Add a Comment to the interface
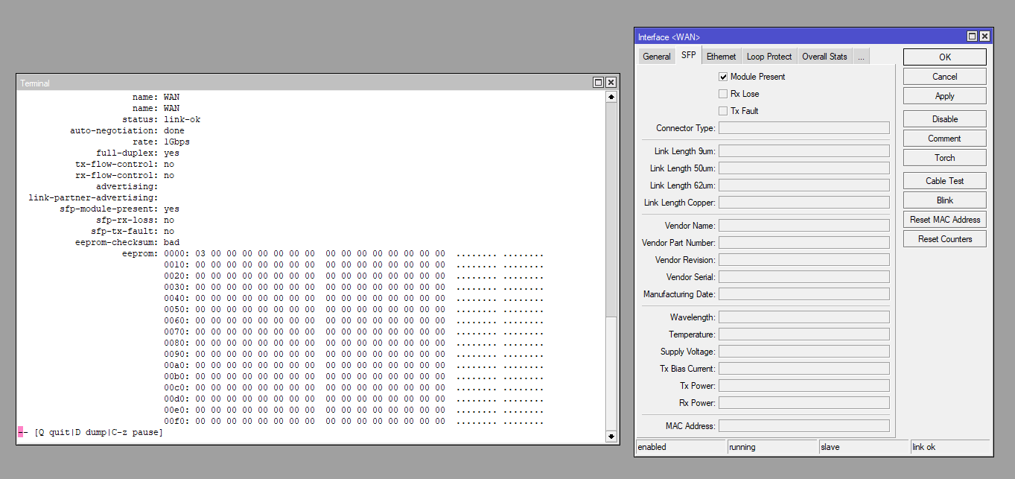Screen dimensions: 1015x479 [944, 138]
